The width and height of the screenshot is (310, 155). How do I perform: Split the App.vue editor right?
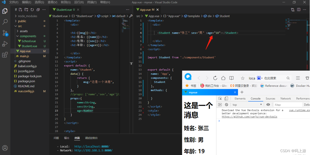tap(299, 10)
